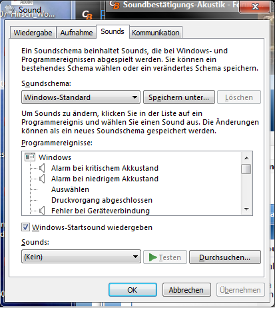Select the Windows root item in Programmereignisse
This screenshot has height=310, width=275.
pos(55,157)
